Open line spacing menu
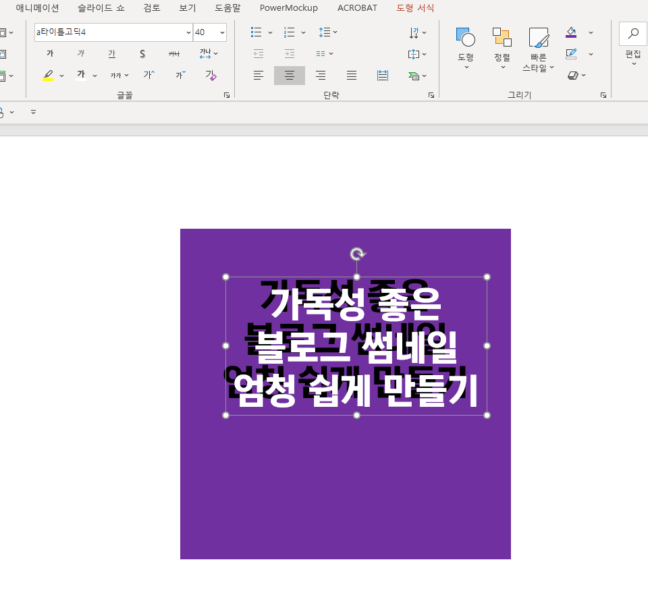648x616 pixels. pyautogui.click(x=328, y=32)
